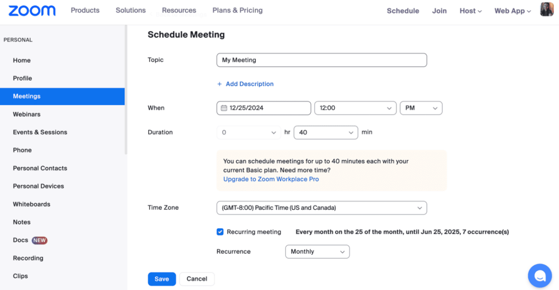Save the scheduled meeting
The height and width of the screenshot is (290, 559).
[162, 278]
